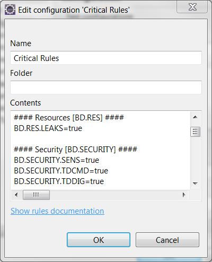Click the configuration gear icon in title bar
This screenshot has height=262, width=212.
[10, 10]
